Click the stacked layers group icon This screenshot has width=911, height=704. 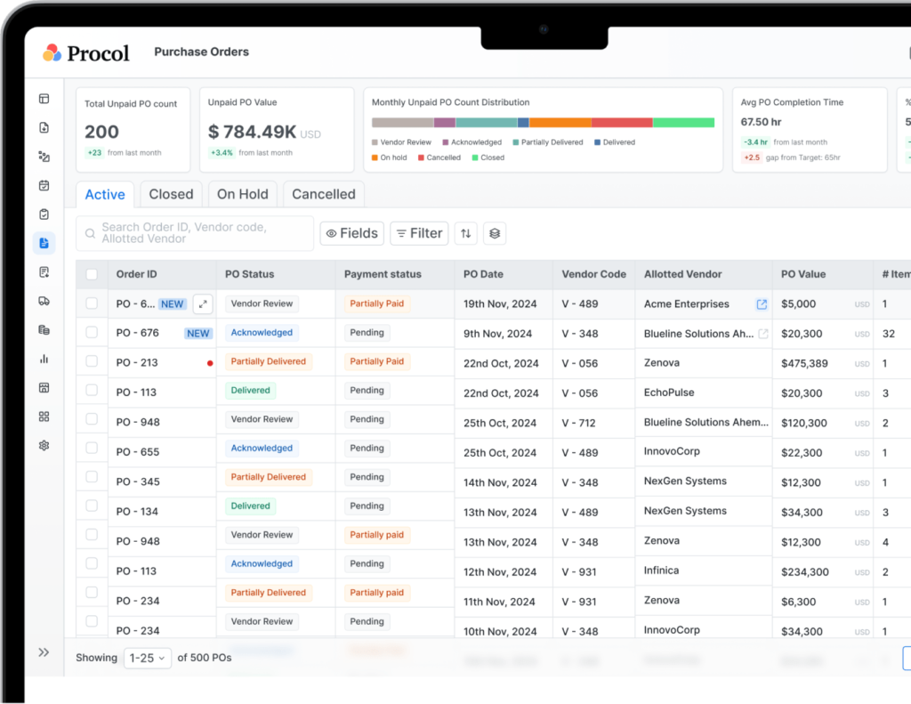click(495, 233)
